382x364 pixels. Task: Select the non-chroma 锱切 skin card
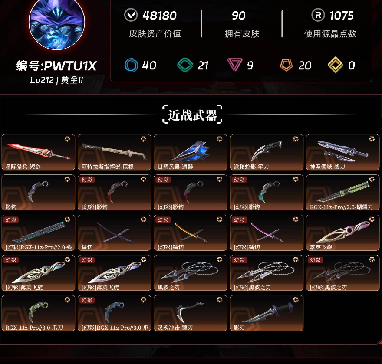coord(115,233)
